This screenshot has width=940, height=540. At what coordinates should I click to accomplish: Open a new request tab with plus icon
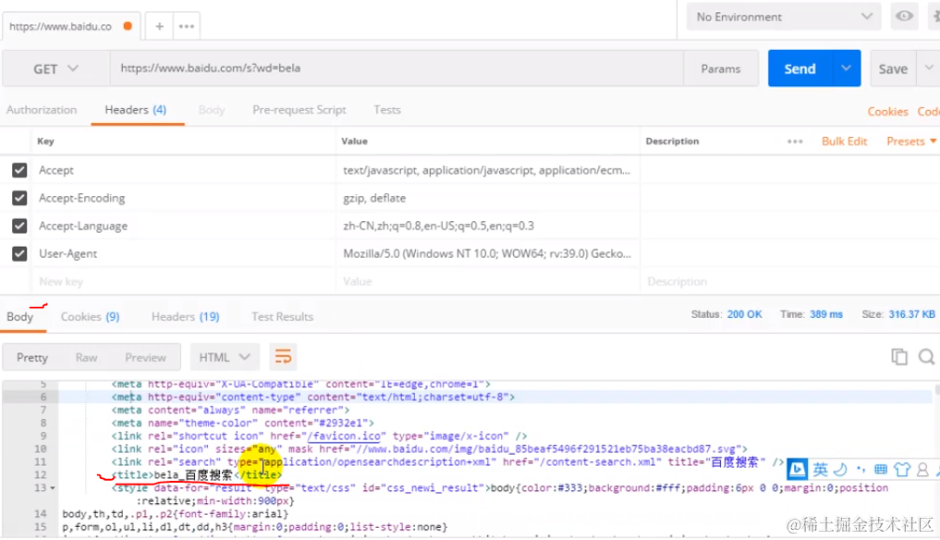160,27
